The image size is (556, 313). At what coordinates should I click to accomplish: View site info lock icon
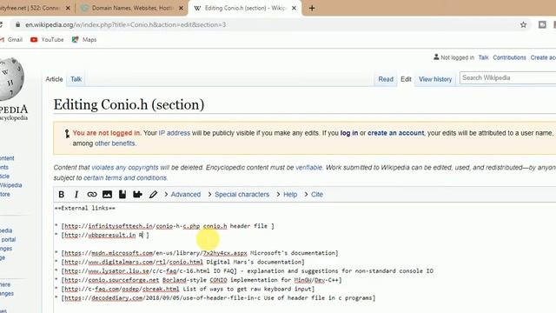click(x=17, y=25)
